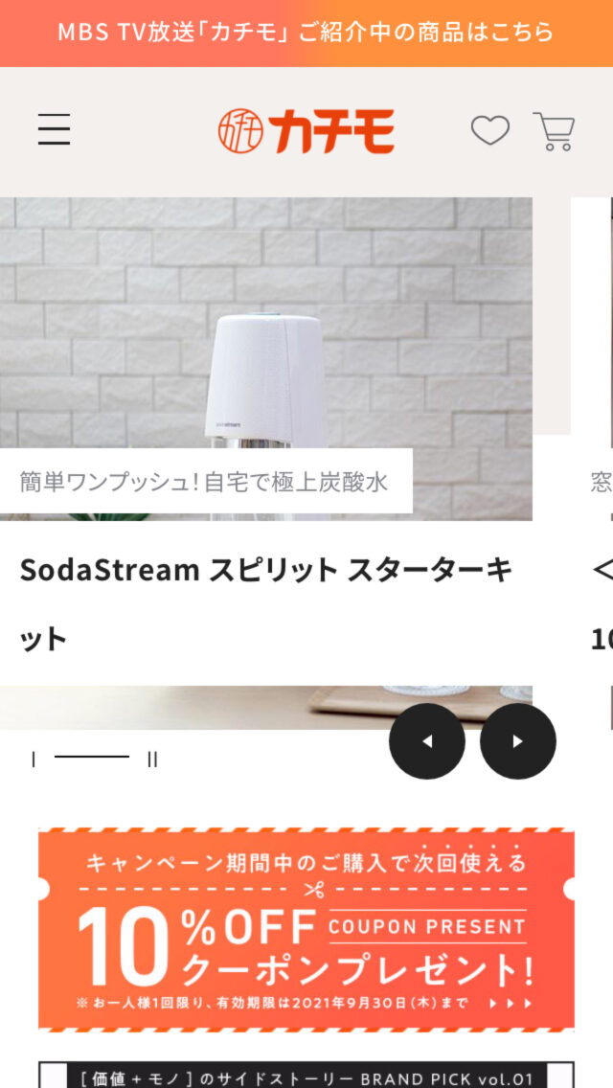Screen dimensions: 613x1088
Task: Select slide indicator II
Action: click(x=152, y=759)
